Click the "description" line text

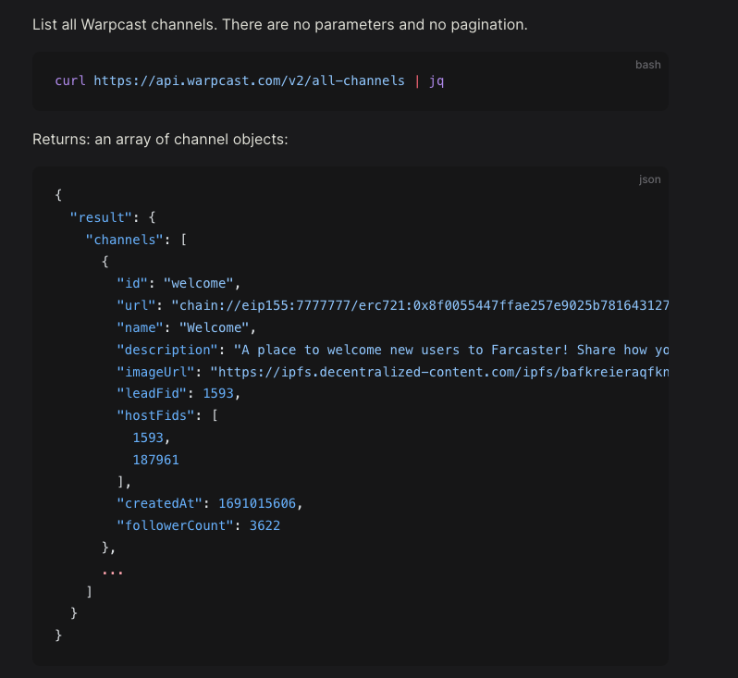(392, 350)
